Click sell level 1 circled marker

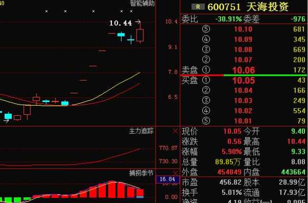click(206, 70)
